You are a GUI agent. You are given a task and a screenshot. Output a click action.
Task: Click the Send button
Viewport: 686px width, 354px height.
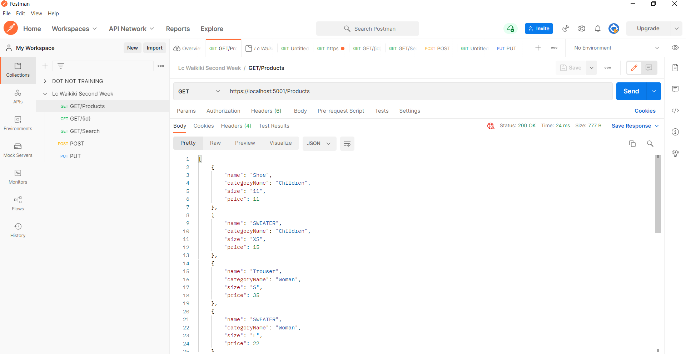(631, 91)
